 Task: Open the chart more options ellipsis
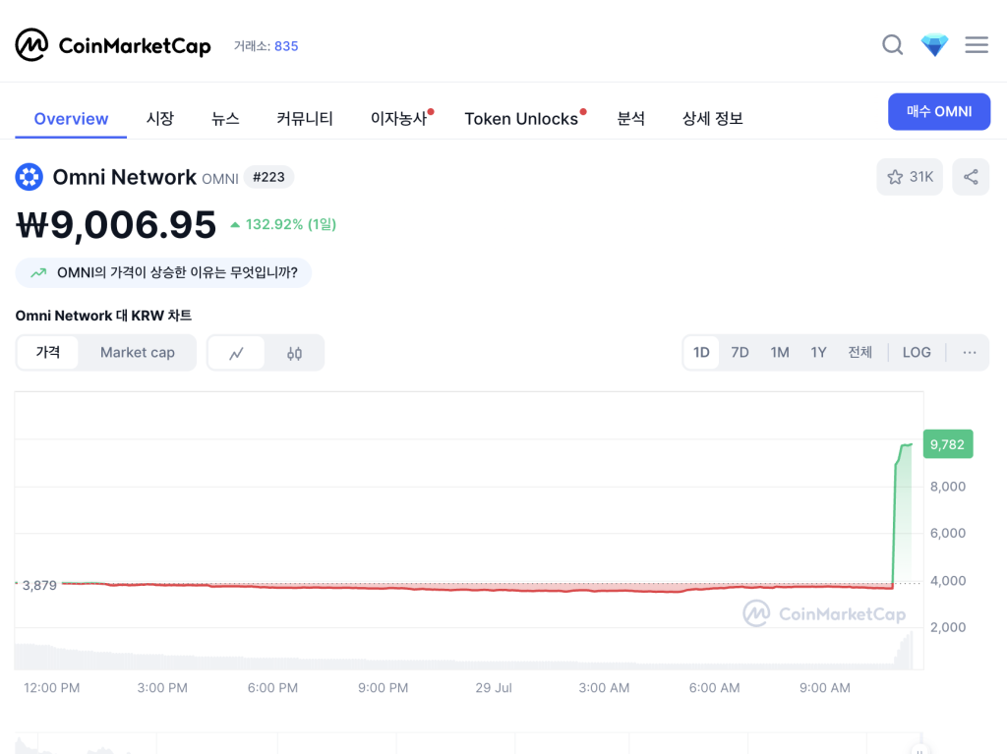click(969, 352)
